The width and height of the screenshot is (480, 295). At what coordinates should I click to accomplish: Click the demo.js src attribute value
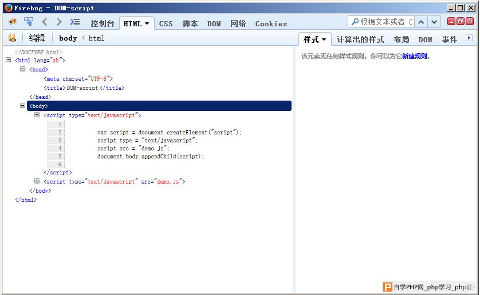point(168,182)
